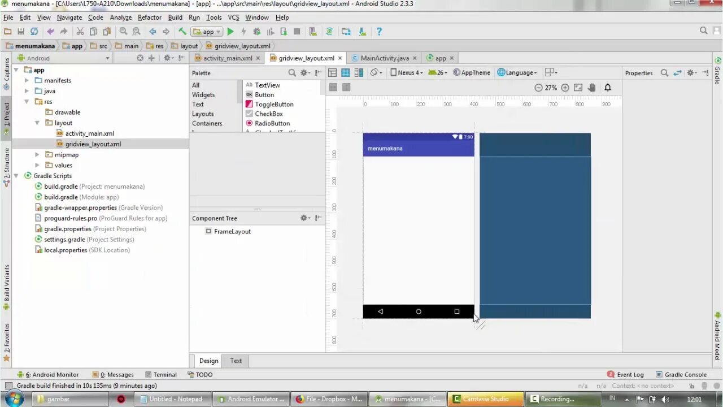
Task: Click the Apply Changes lightning icon
Action: [x=243, y=32]
